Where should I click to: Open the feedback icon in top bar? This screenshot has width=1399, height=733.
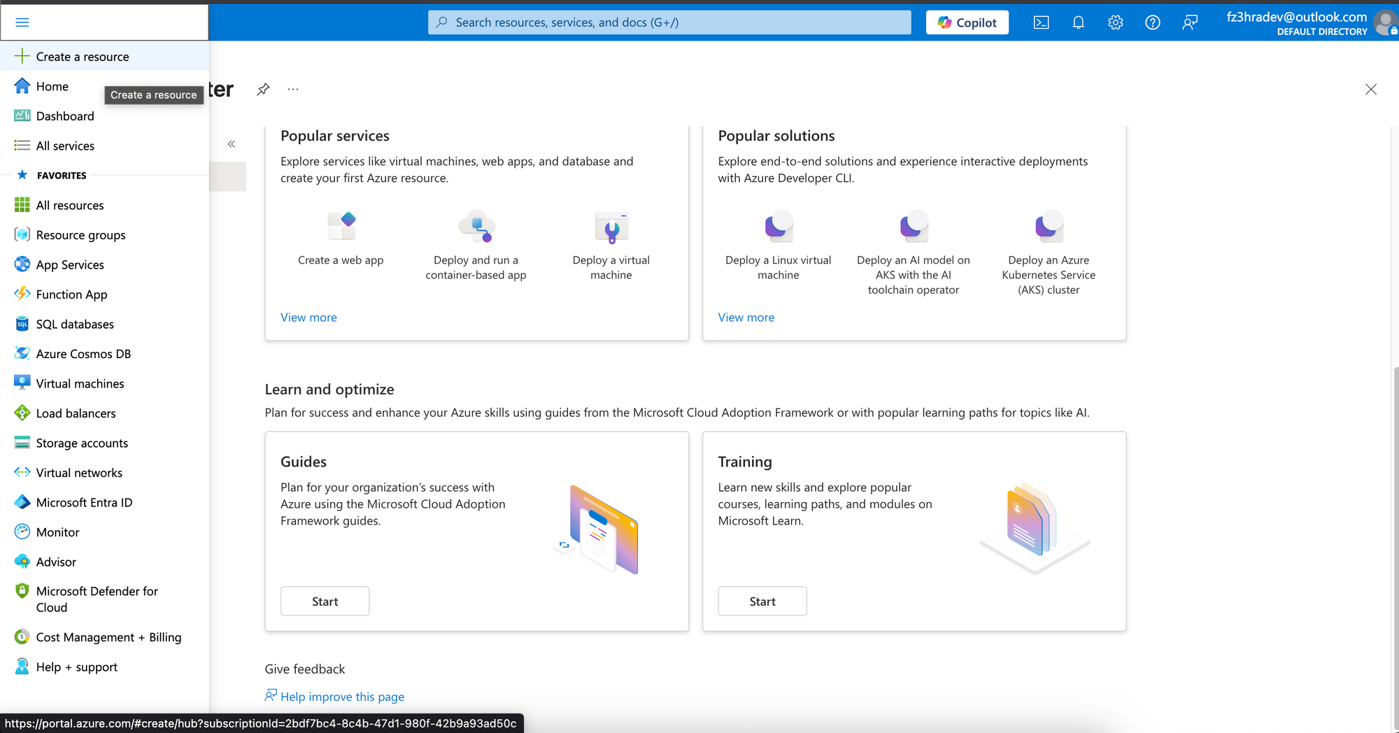point(1190,22)
